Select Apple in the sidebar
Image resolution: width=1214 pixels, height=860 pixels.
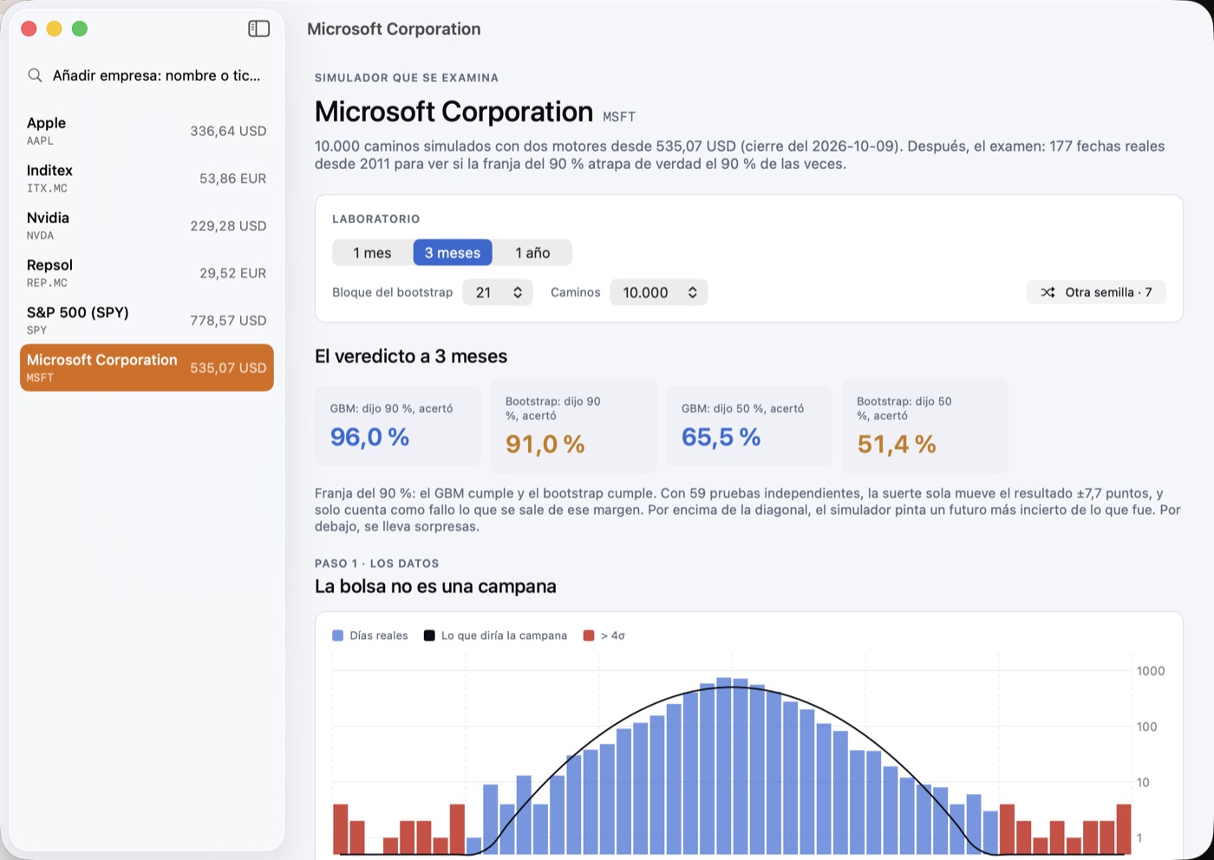click(147, 131)
